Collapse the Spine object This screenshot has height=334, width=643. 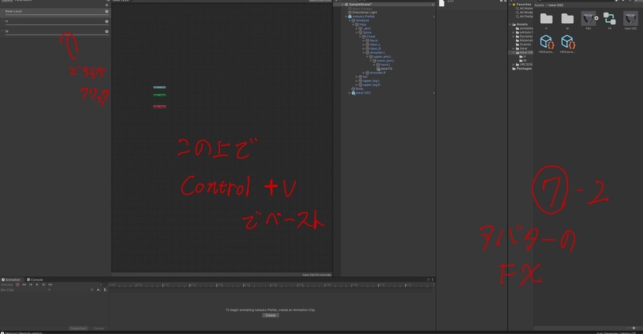coord(357,33)
